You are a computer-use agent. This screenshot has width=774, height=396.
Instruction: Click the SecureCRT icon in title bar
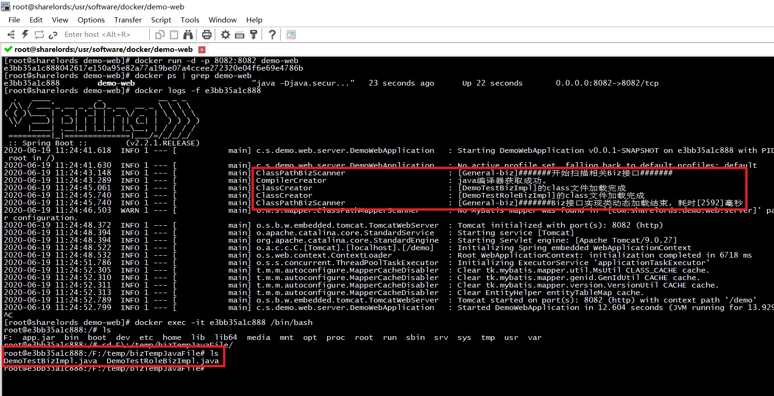[x=6, y=7]
